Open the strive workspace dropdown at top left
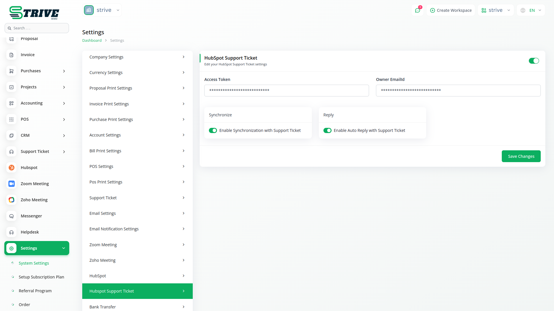The image size is (554, 311). (102, 10)
